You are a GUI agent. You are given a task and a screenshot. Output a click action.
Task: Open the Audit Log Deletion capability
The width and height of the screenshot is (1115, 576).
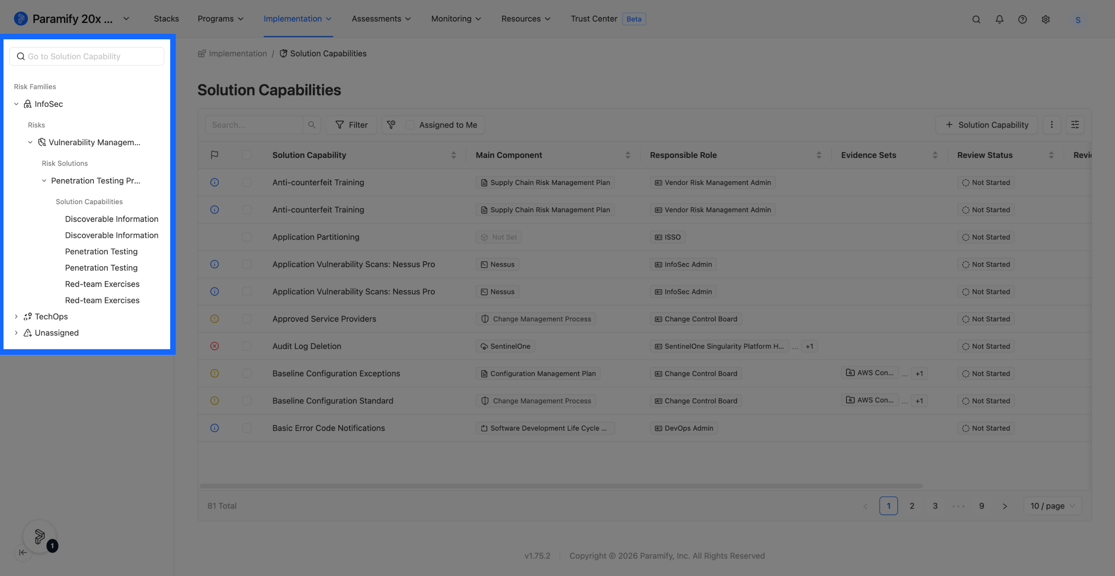[x=307, y=346]
